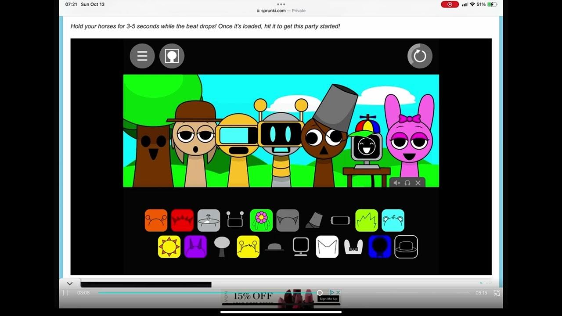
Task: Enter fullscreen video mode
Action: (x=497, y=293)
